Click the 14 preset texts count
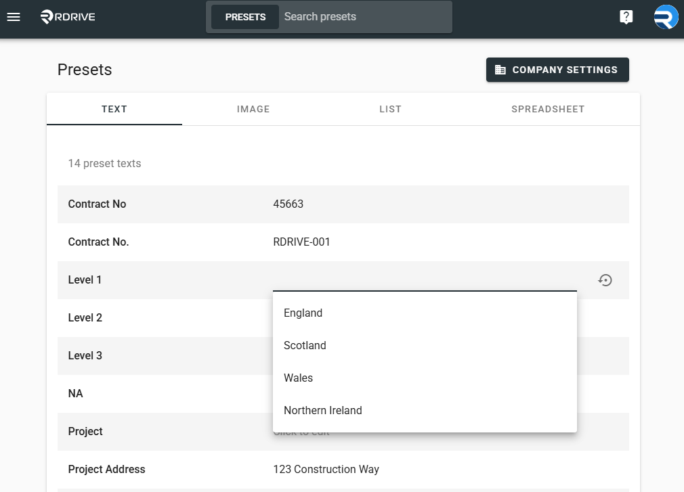The image size is (684, 492). click(x=105, y=163)
